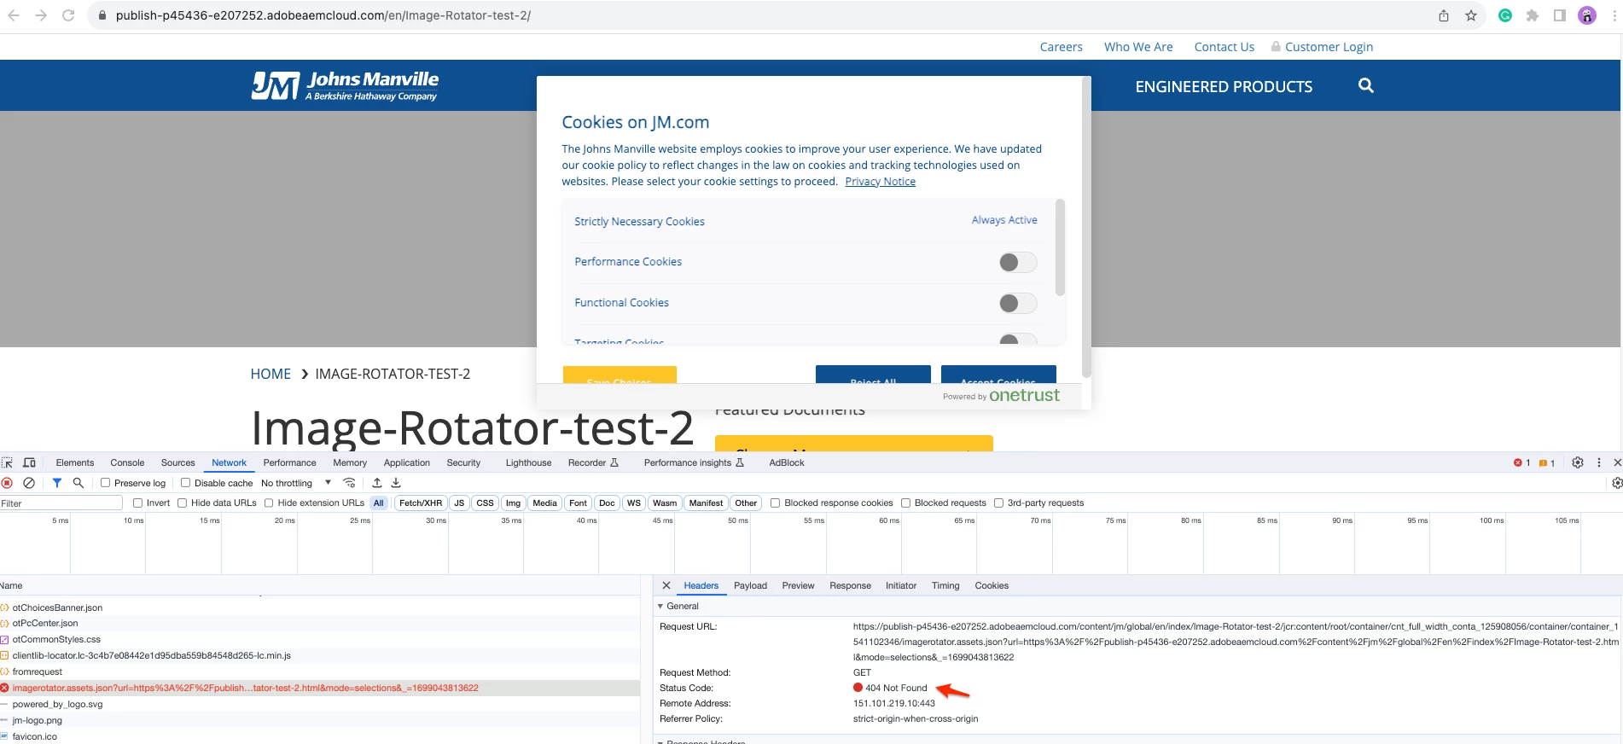Open the network conditions wifi icon

point(349,483)
